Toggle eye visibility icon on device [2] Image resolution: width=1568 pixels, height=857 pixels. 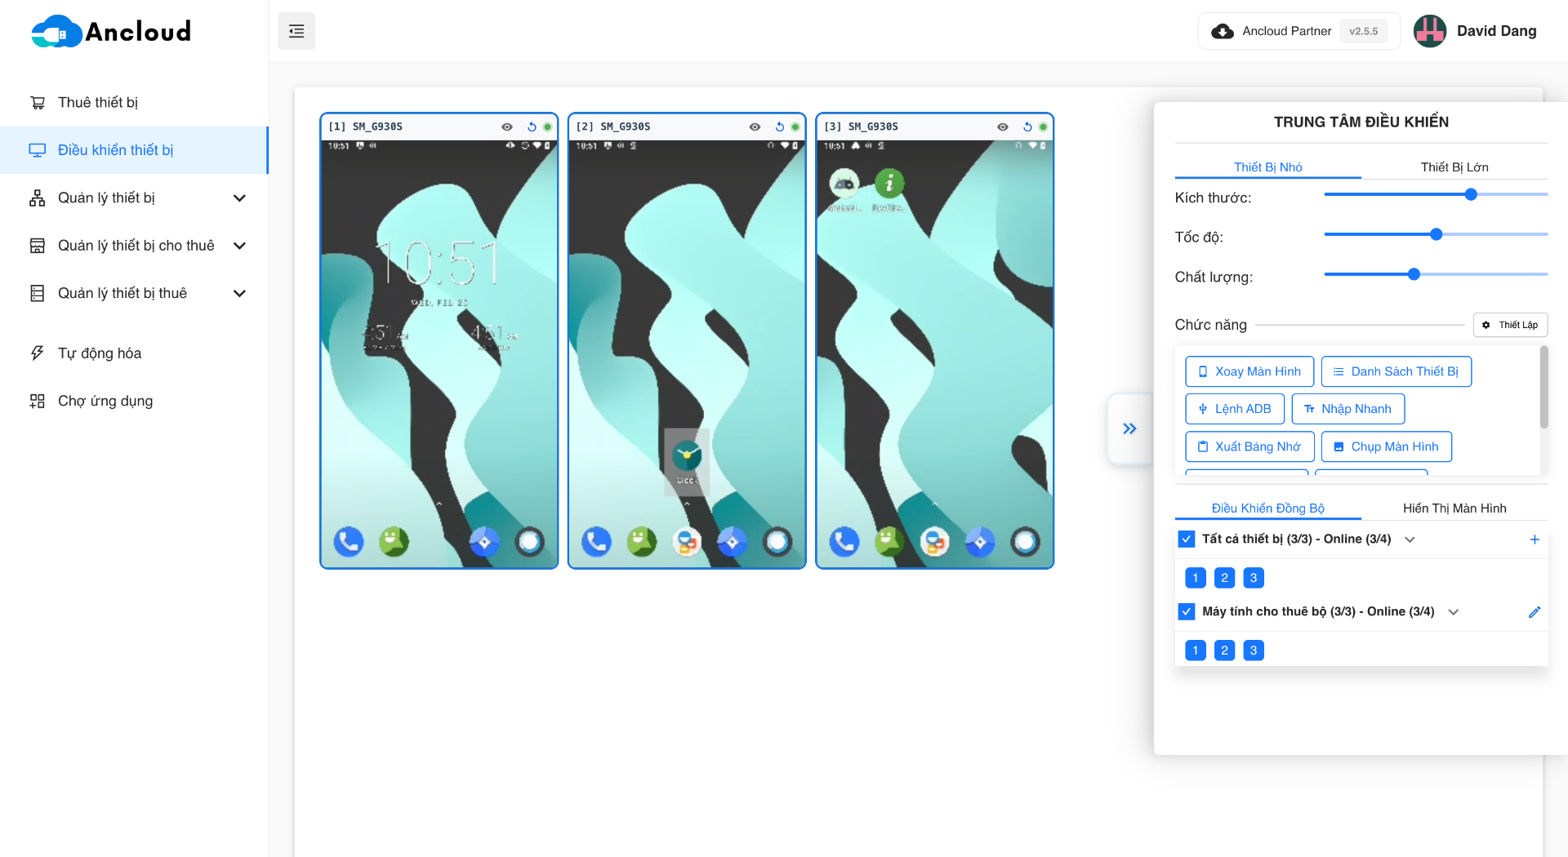click(755, 127)
